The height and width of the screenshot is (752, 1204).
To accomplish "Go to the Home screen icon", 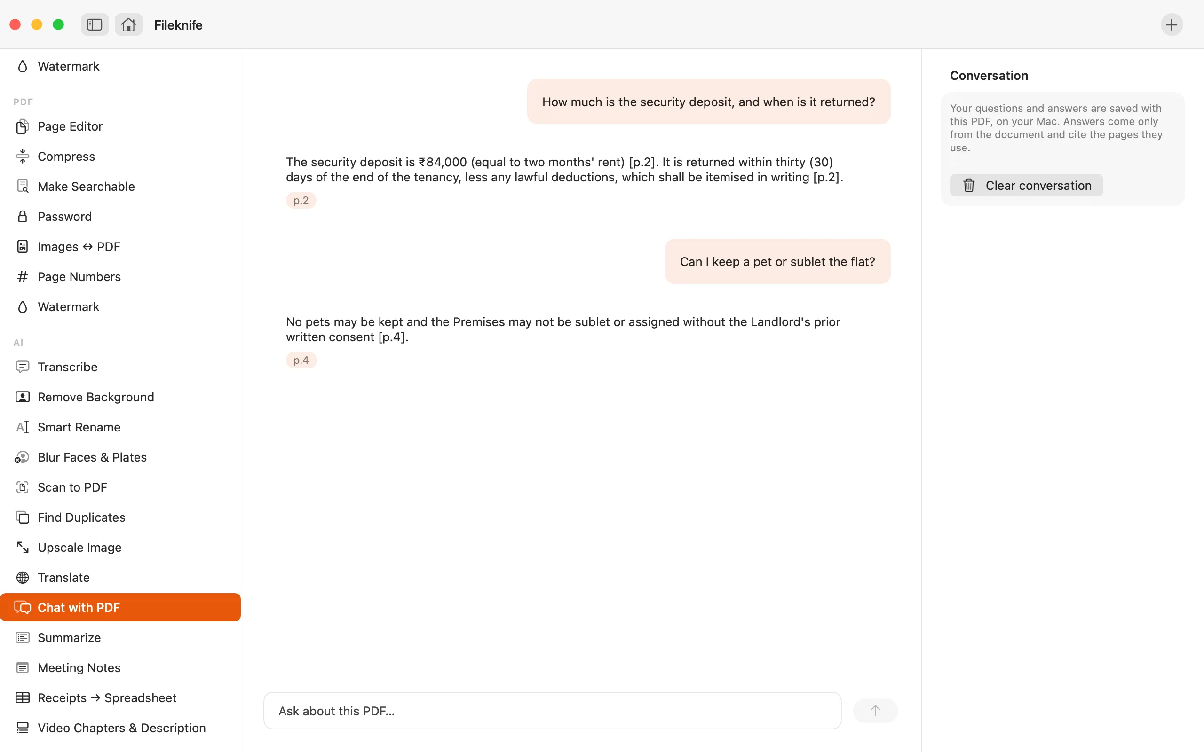I will (x=128, y=24).
